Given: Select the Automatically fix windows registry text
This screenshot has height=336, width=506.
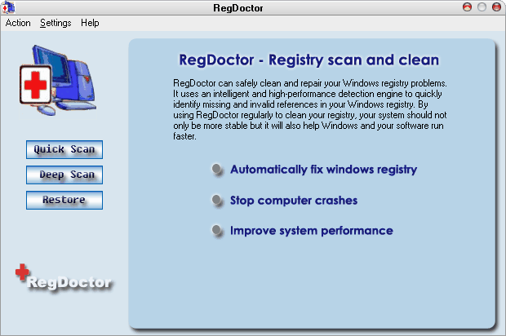Looking at the screenshot, I should pyautogui.click(x=323, y=170).
